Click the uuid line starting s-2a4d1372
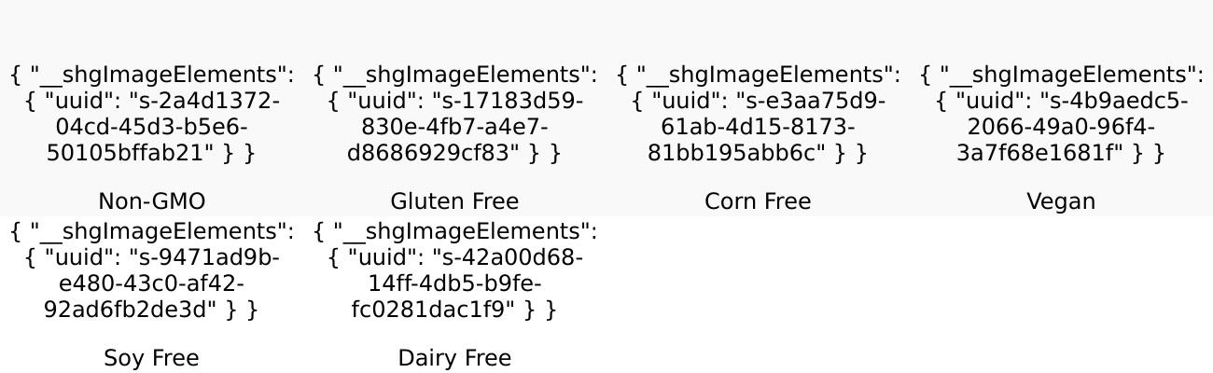Viewport: 1213px width, 373px height. [151, 101]
